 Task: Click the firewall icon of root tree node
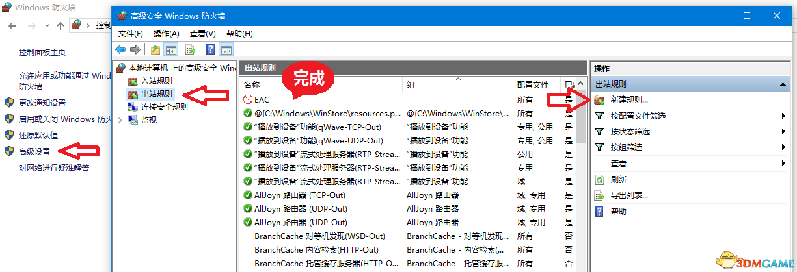pos(121,68)
